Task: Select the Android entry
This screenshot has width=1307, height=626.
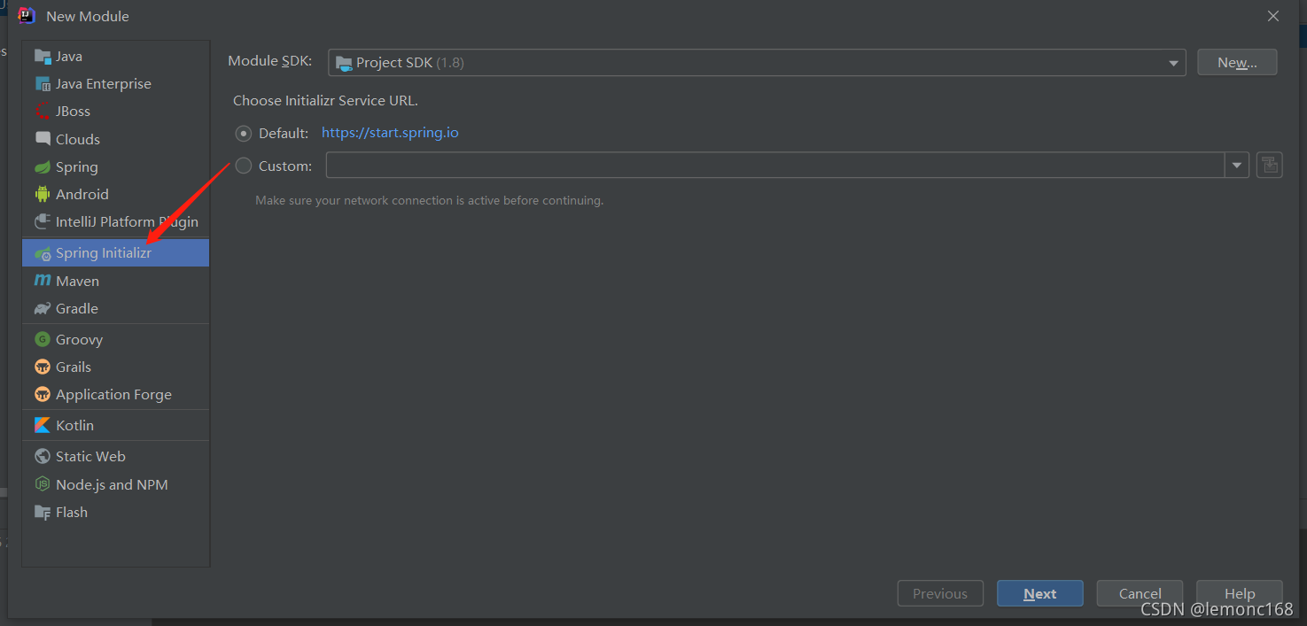Action: pyautogui.click(x=116, y=195)
